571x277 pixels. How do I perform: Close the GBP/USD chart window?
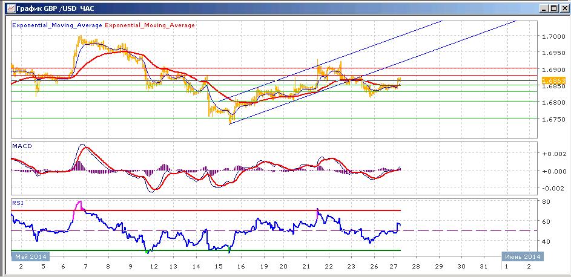(x=563, y=8)
